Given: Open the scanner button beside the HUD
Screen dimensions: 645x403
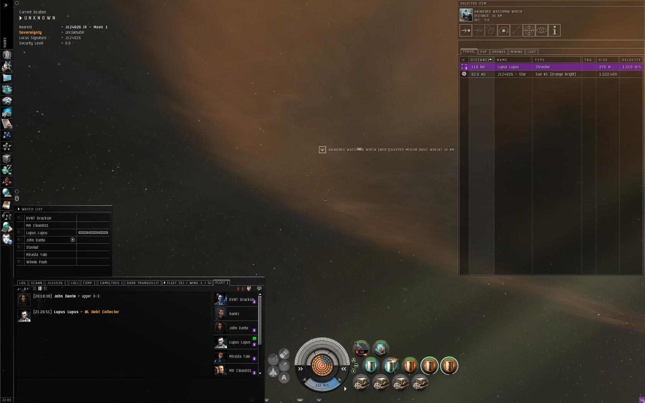Looking at the screenshot, I should (284, 365).
